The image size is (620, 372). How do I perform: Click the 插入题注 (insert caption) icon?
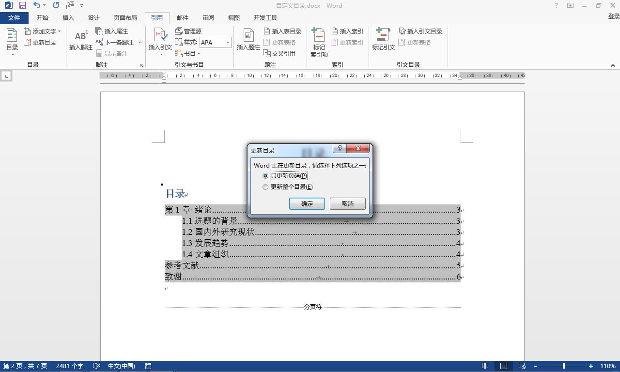tap(248, 40)
